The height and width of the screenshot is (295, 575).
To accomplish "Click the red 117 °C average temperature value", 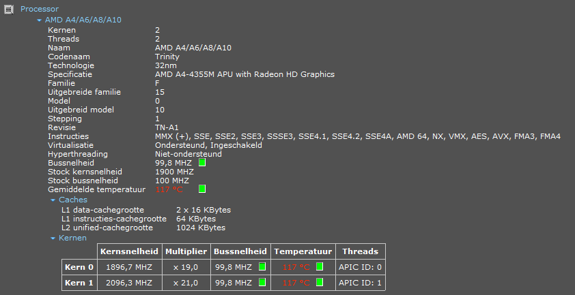I will point(169,189).
